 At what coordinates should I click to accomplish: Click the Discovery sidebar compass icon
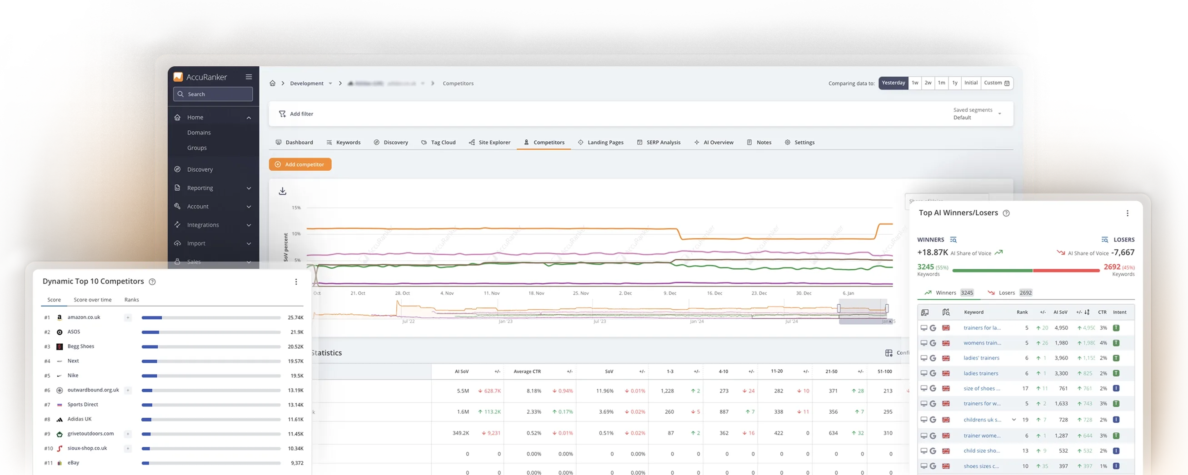point(178,169)
